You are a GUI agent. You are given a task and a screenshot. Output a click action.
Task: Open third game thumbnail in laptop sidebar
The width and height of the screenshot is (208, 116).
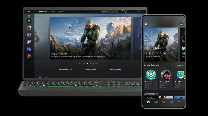click(x=29, y=35)
